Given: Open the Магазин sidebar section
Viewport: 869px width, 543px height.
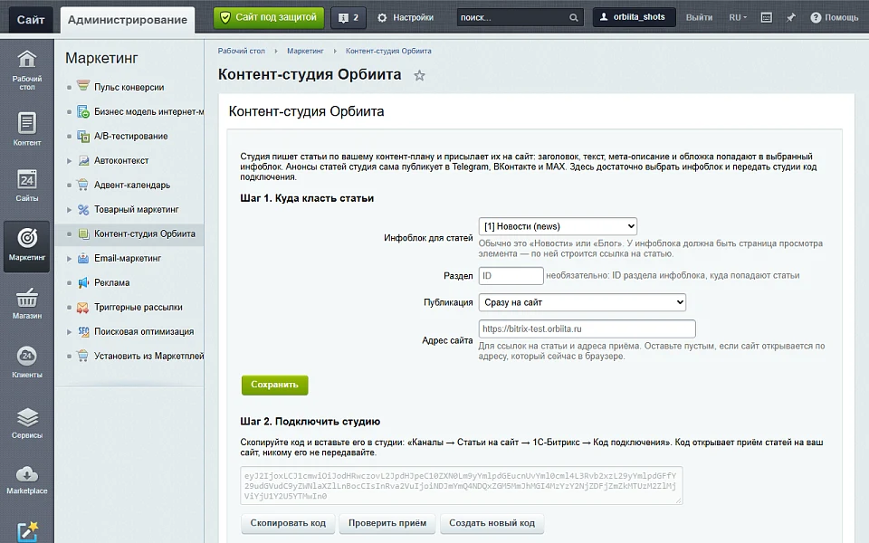Looking at the screenshot, I should tap(26, 302).
